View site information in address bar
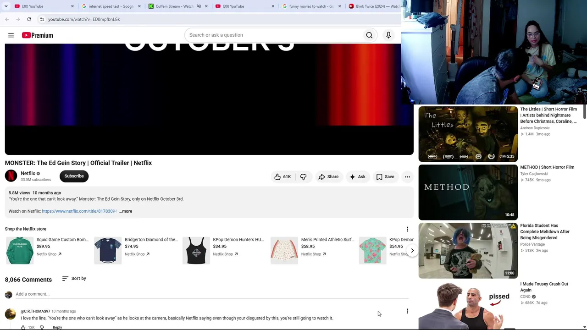This screenshot has height=330, width=587. (42, 19)
